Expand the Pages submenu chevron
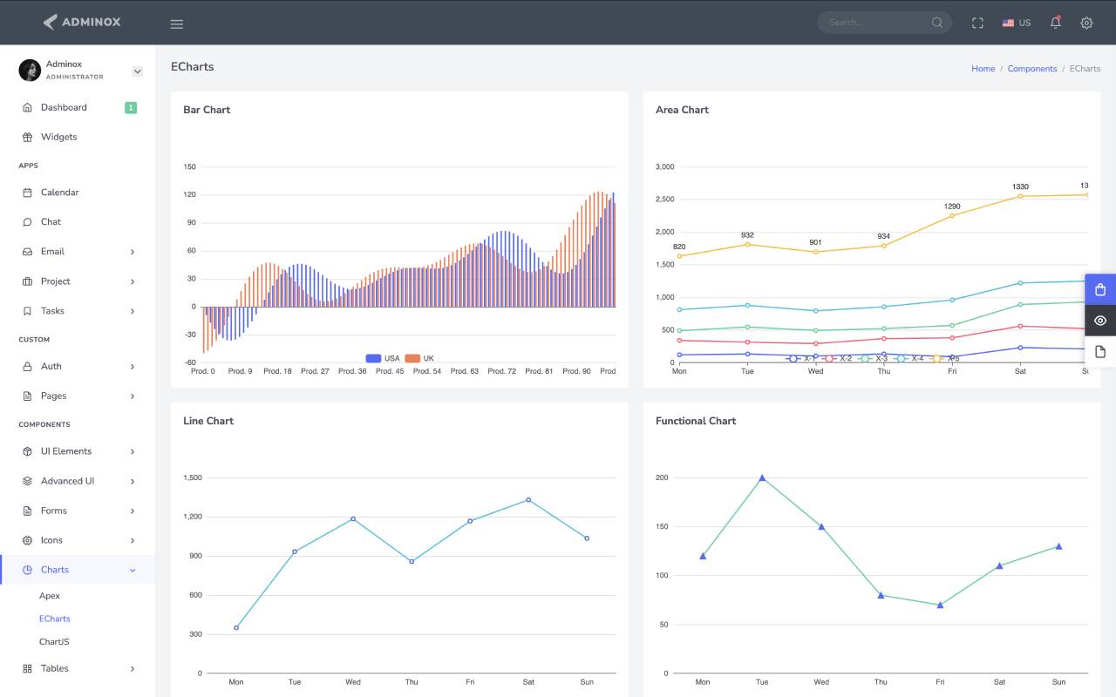 pyautogui.click(x=133, y=396)
